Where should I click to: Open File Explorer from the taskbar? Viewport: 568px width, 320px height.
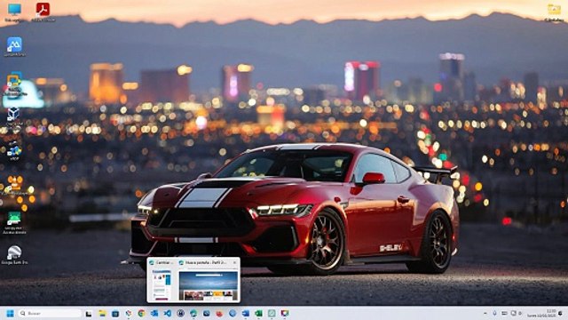tap(103, 313)
